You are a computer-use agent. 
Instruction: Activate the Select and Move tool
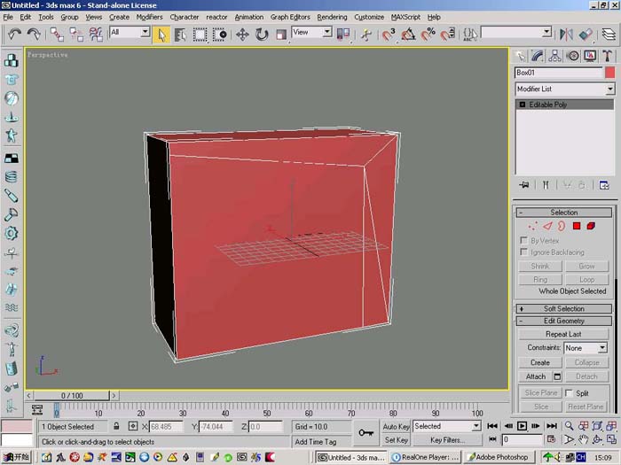pos(242,35)
